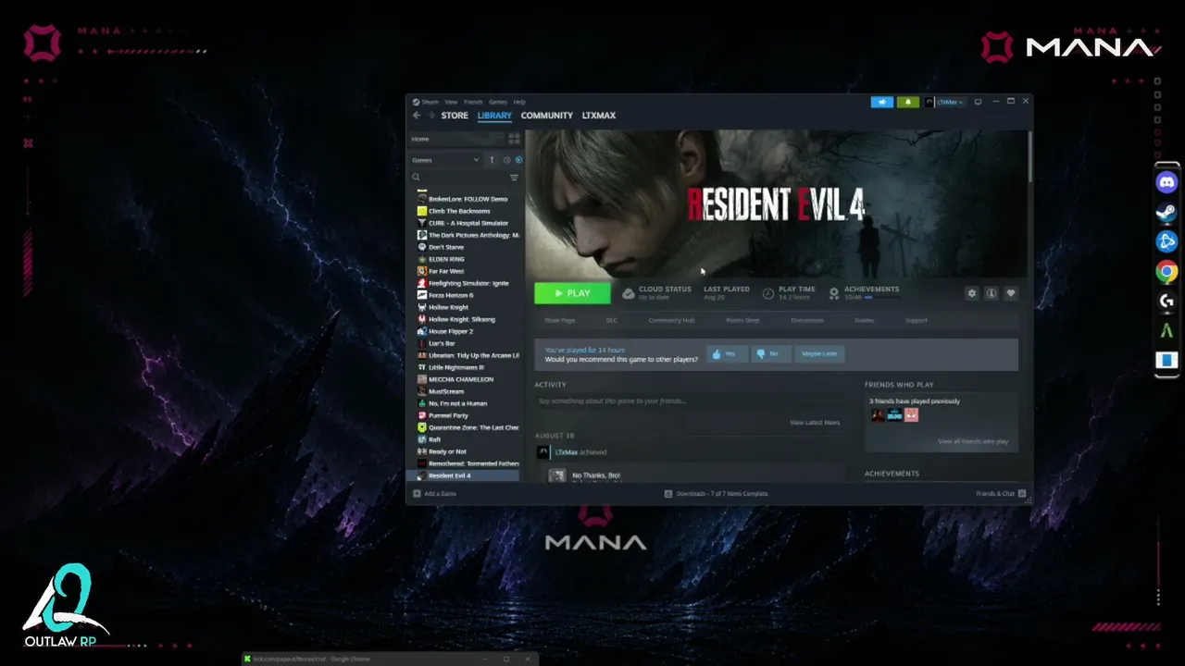1185x666 pixels.
Task: Click the 'Say something about this game' field
Action: click(689, 401)
